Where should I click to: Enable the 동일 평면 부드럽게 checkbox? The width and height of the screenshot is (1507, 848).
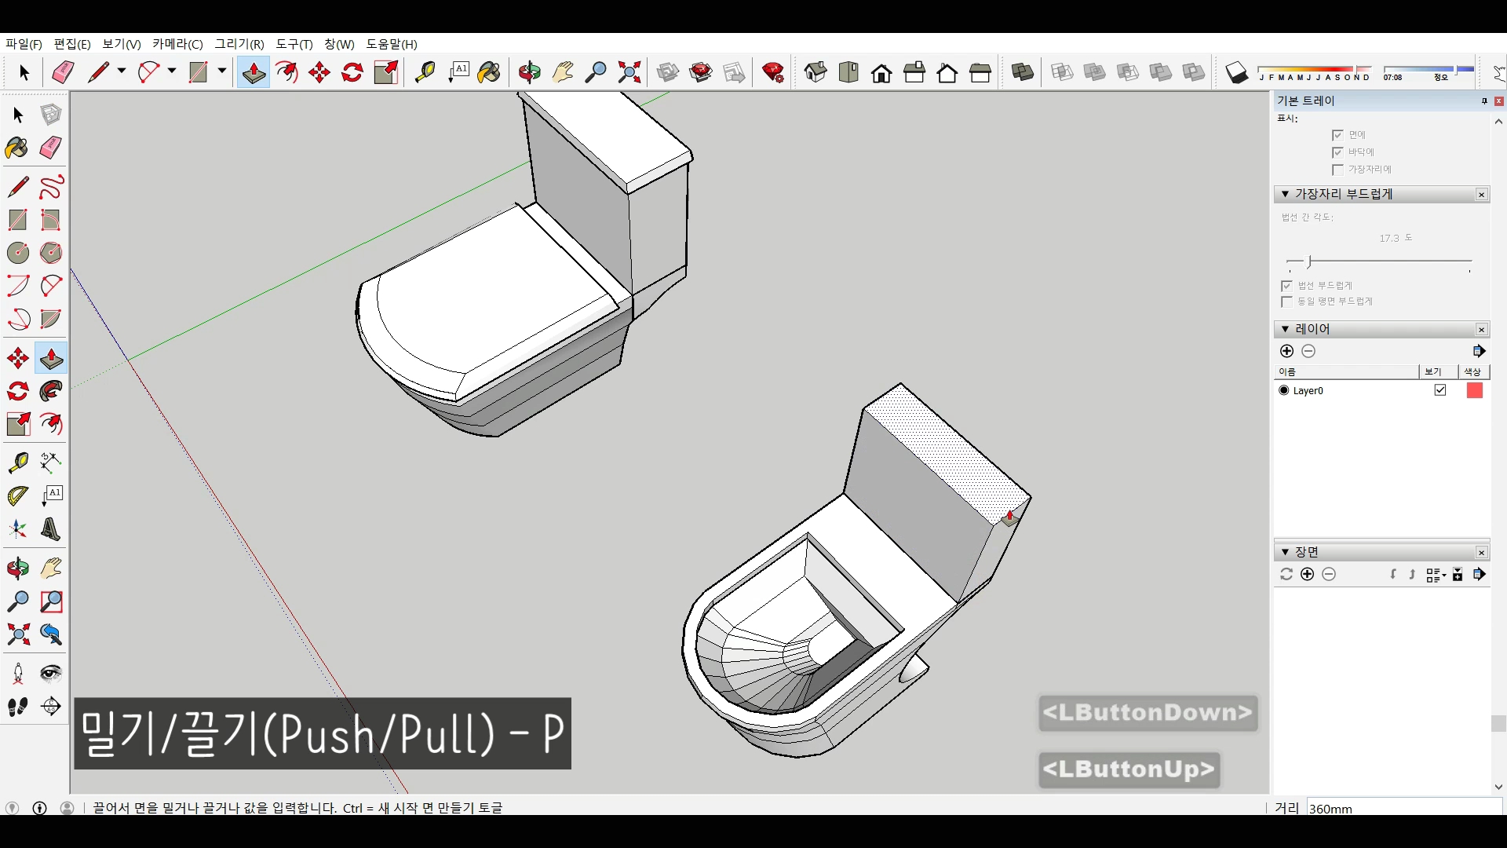(1286, 302)
